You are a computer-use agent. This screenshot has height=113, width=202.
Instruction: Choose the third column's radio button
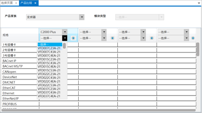152,38
